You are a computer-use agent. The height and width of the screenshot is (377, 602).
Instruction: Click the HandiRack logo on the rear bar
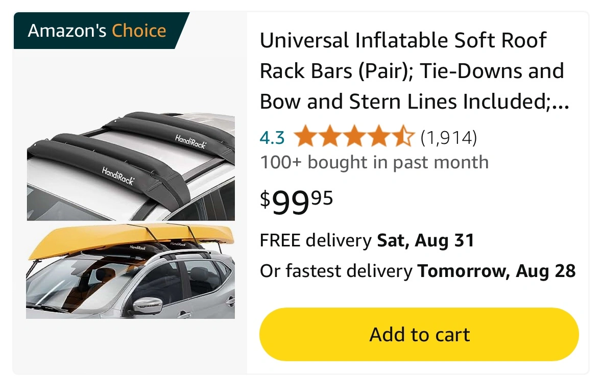click(190, 141)
